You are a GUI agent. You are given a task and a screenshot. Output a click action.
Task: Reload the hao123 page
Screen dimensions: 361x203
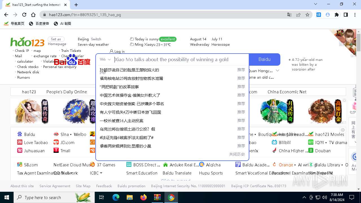(24, 15)
